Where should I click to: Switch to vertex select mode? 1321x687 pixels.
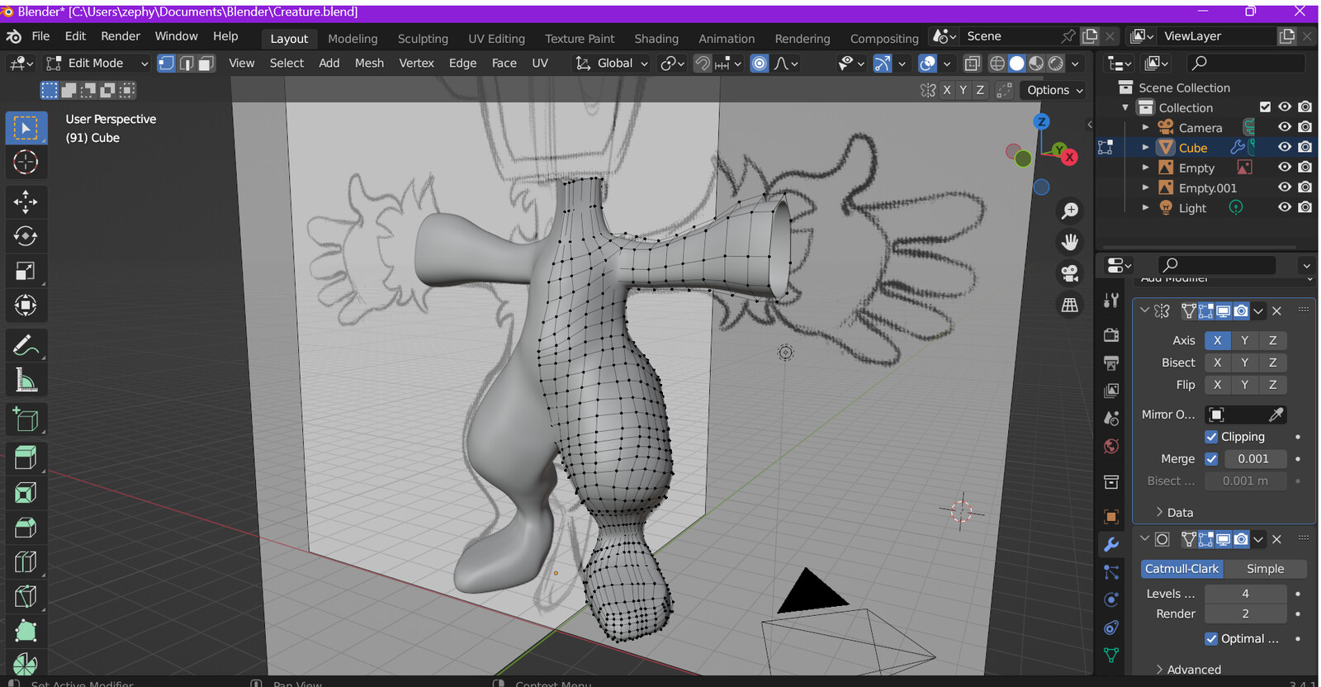[x=167, y=63]
